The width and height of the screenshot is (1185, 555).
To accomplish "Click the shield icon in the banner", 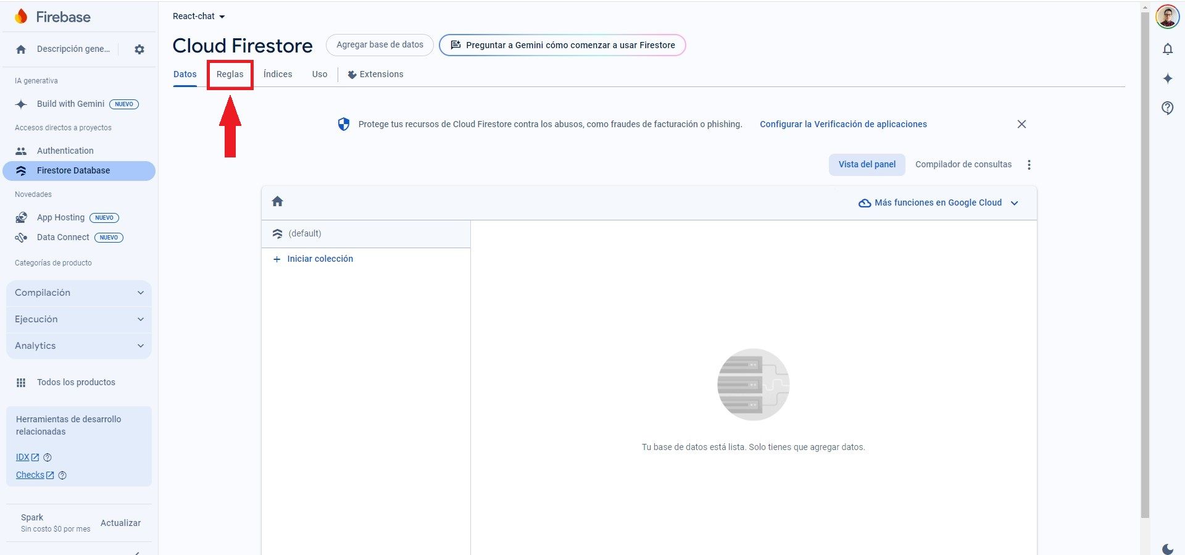I will click(344, 124).
